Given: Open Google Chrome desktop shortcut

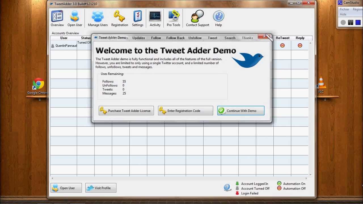Looking at the screenshot, I should 38,86.
